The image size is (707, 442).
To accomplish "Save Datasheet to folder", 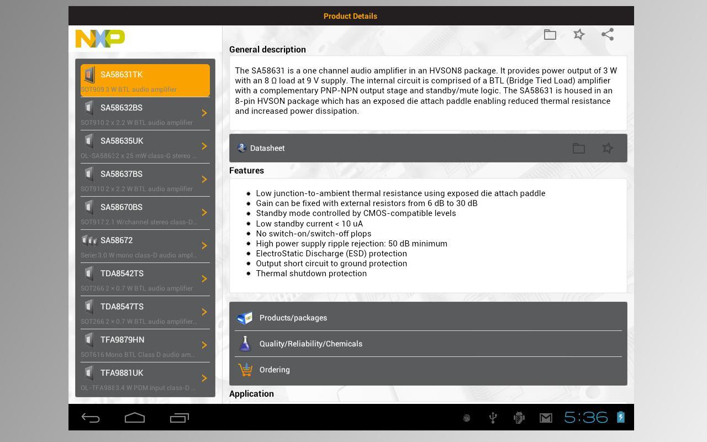I will click(578, 148).
